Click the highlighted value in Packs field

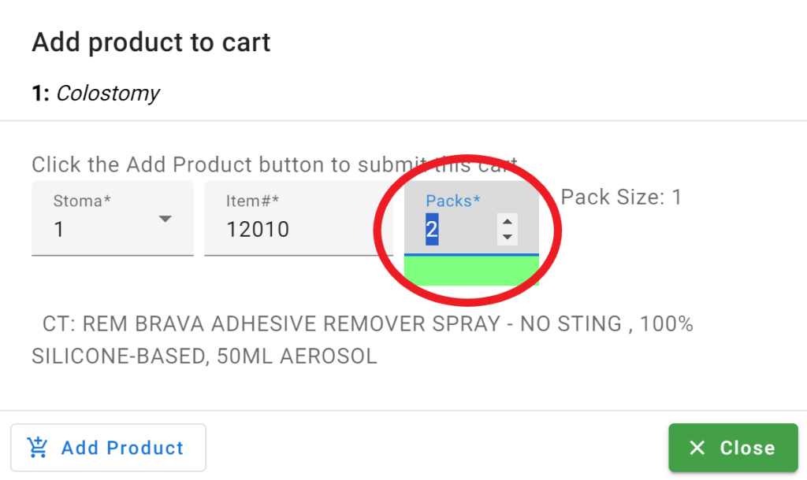pos(432,229)
